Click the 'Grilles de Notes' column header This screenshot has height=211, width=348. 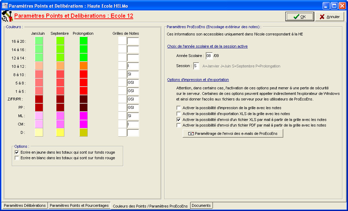click(126, 33)
